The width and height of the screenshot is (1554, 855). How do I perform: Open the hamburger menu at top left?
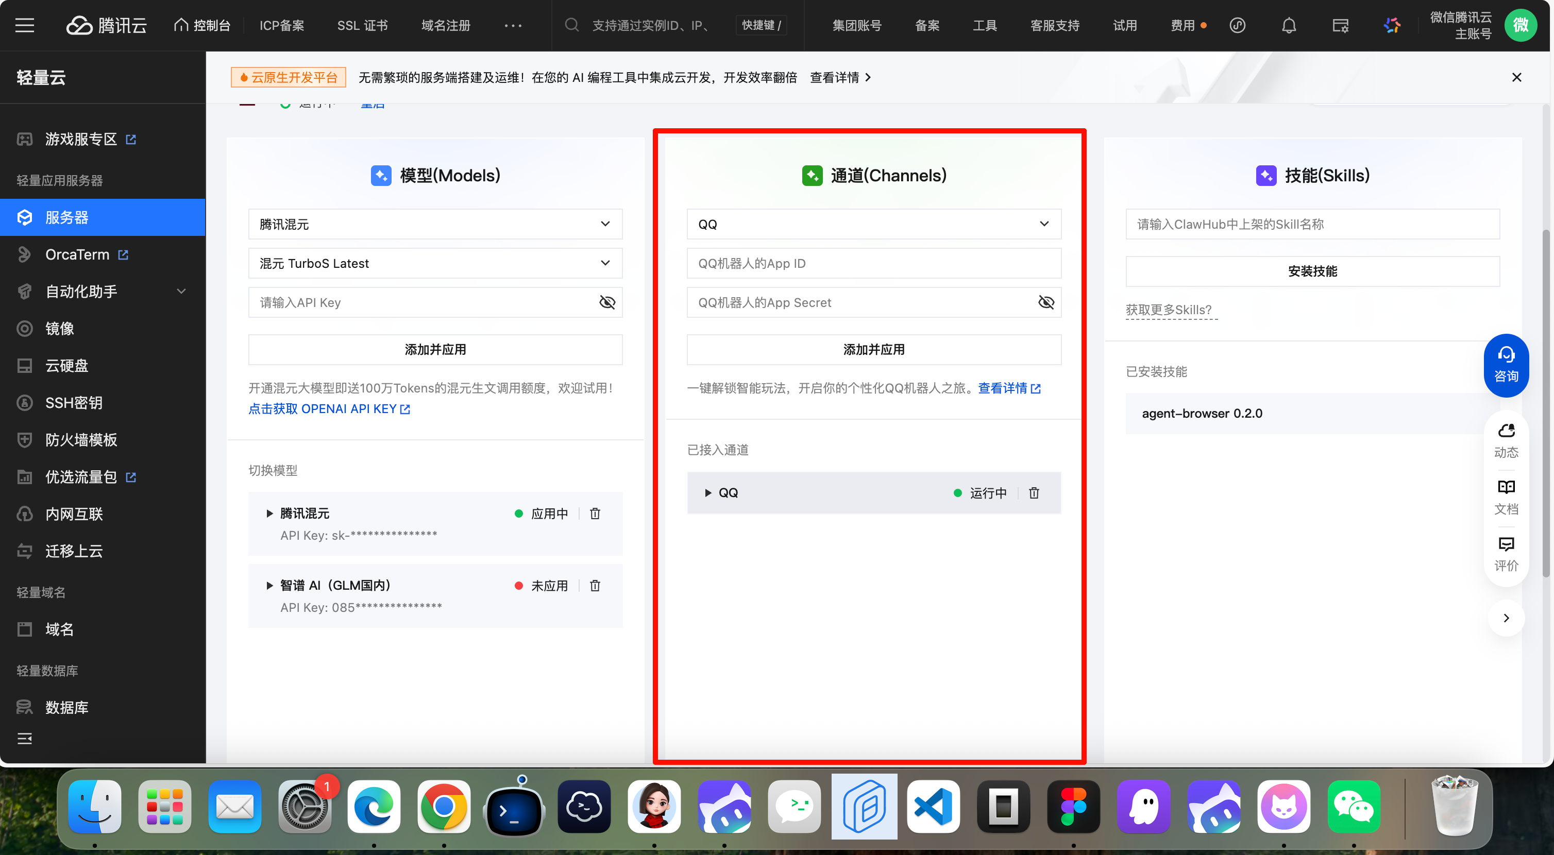(25, 25)
